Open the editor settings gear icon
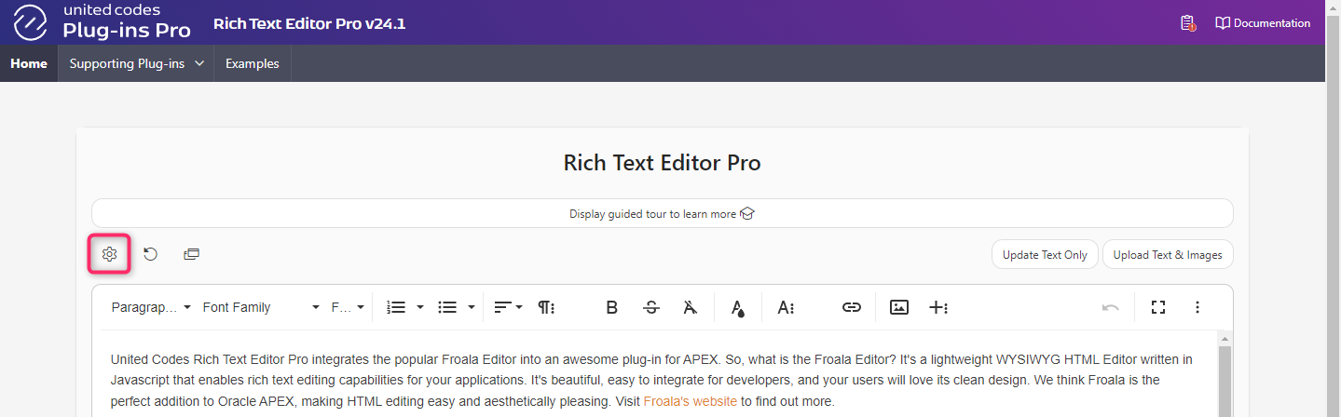The width and height of the screenshot is (1341, 417). (109, 254)
